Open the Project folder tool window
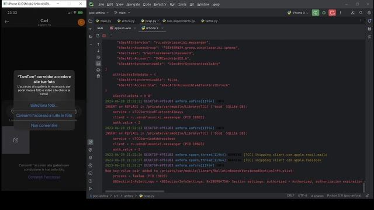The image size is (374, 210). [91, 21]
